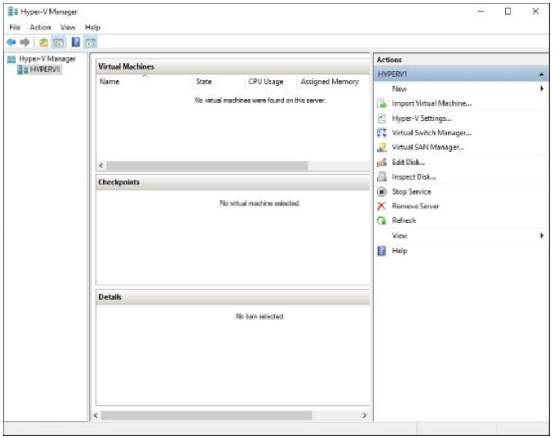Maximize the Hyper-V Manager window
Screen dimensions: 553x438
508,12
